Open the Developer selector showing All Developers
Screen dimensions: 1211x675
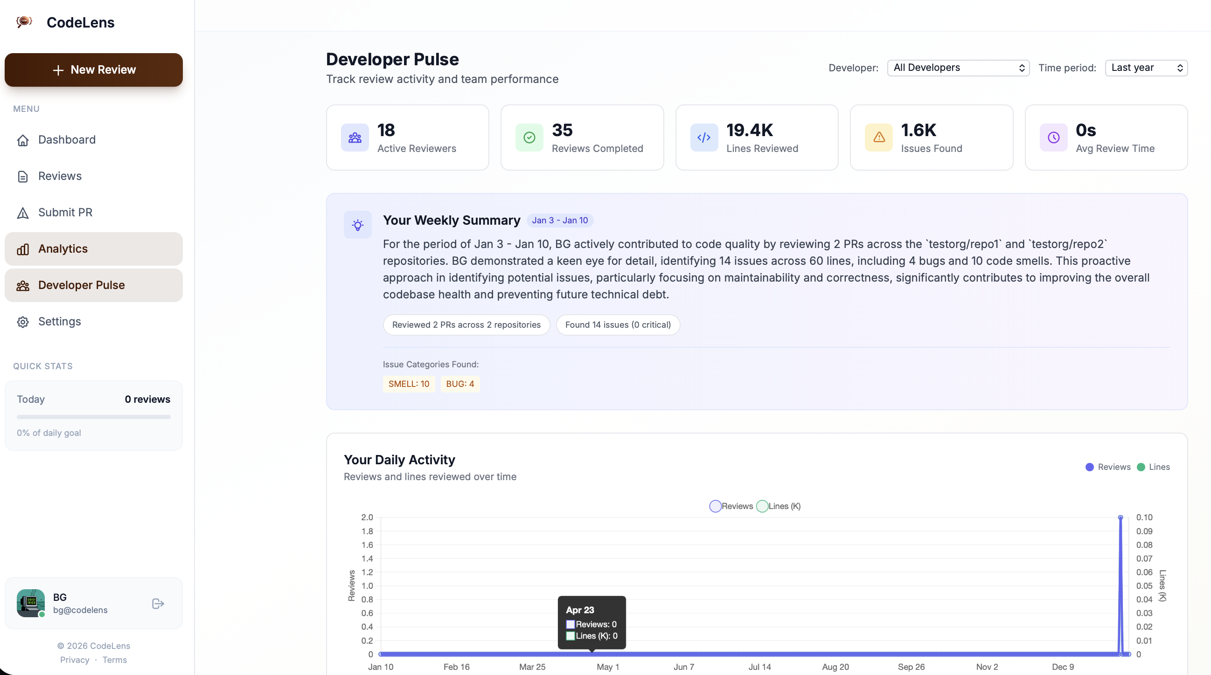[958, 68]
